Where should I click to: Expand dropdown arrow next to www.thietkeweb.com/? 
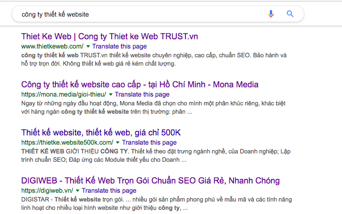point(88,46)
